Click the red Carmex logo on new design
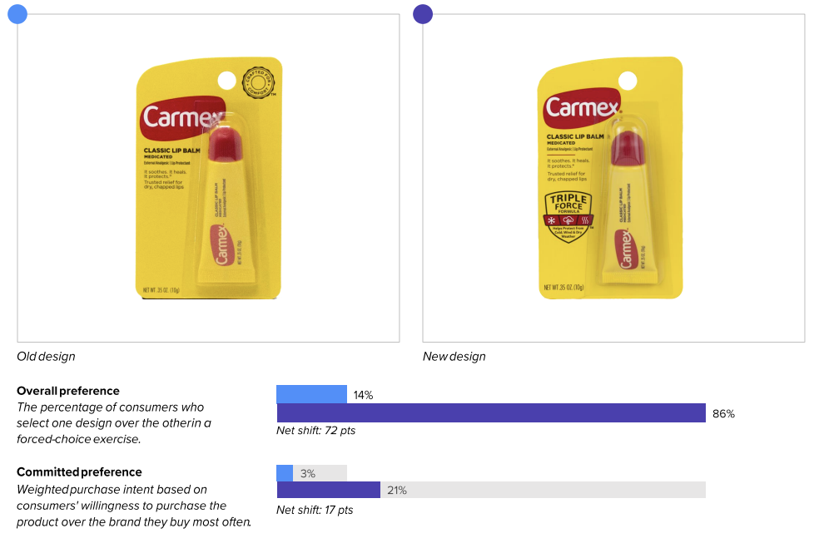Viewport: 814px width, 533px height. [x=582, y=108]
